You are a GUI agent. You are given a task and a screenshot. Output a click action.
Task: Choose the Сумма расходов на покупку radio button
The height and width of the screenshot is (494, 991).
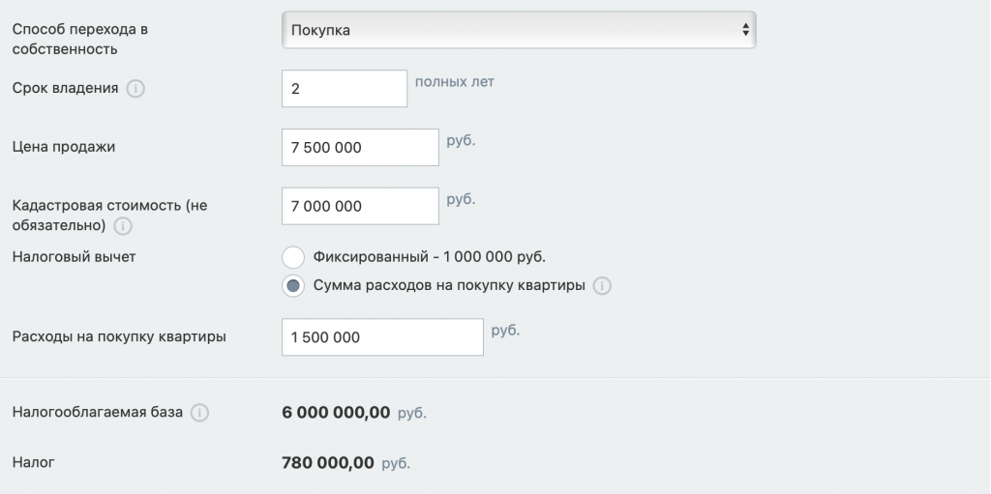(x=293, y=286)
